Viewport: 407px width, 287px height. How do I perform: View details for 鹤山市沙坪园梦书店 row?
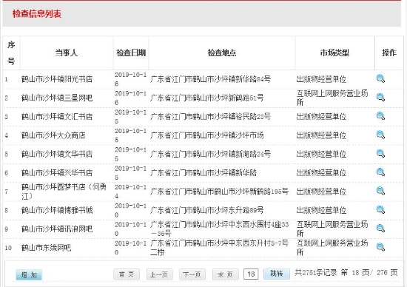(x=380, y=191)
